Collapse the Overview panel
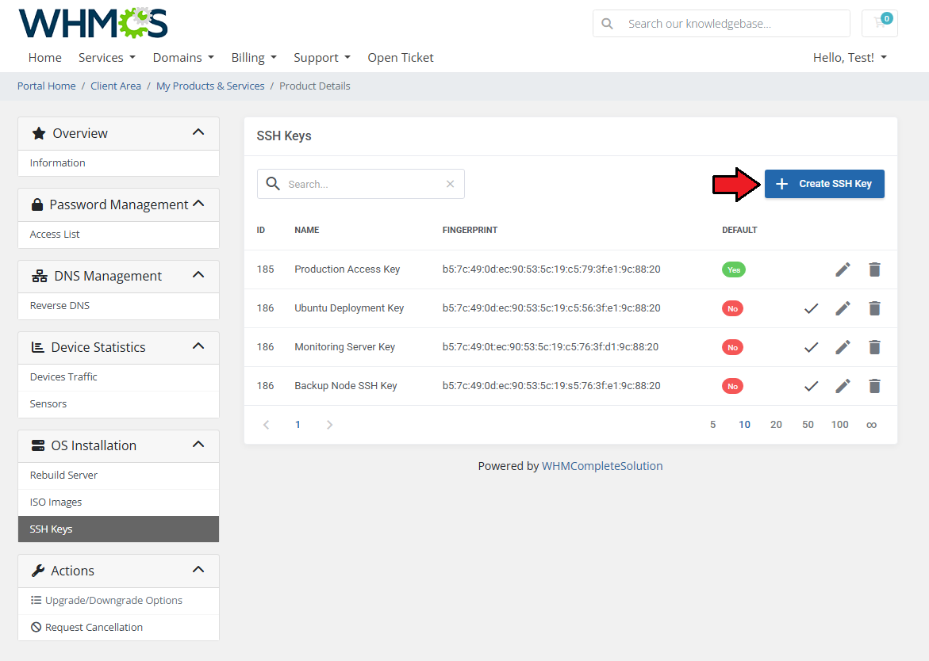Image resolution: width=929 pixels, height=661 pixels. 198,132
